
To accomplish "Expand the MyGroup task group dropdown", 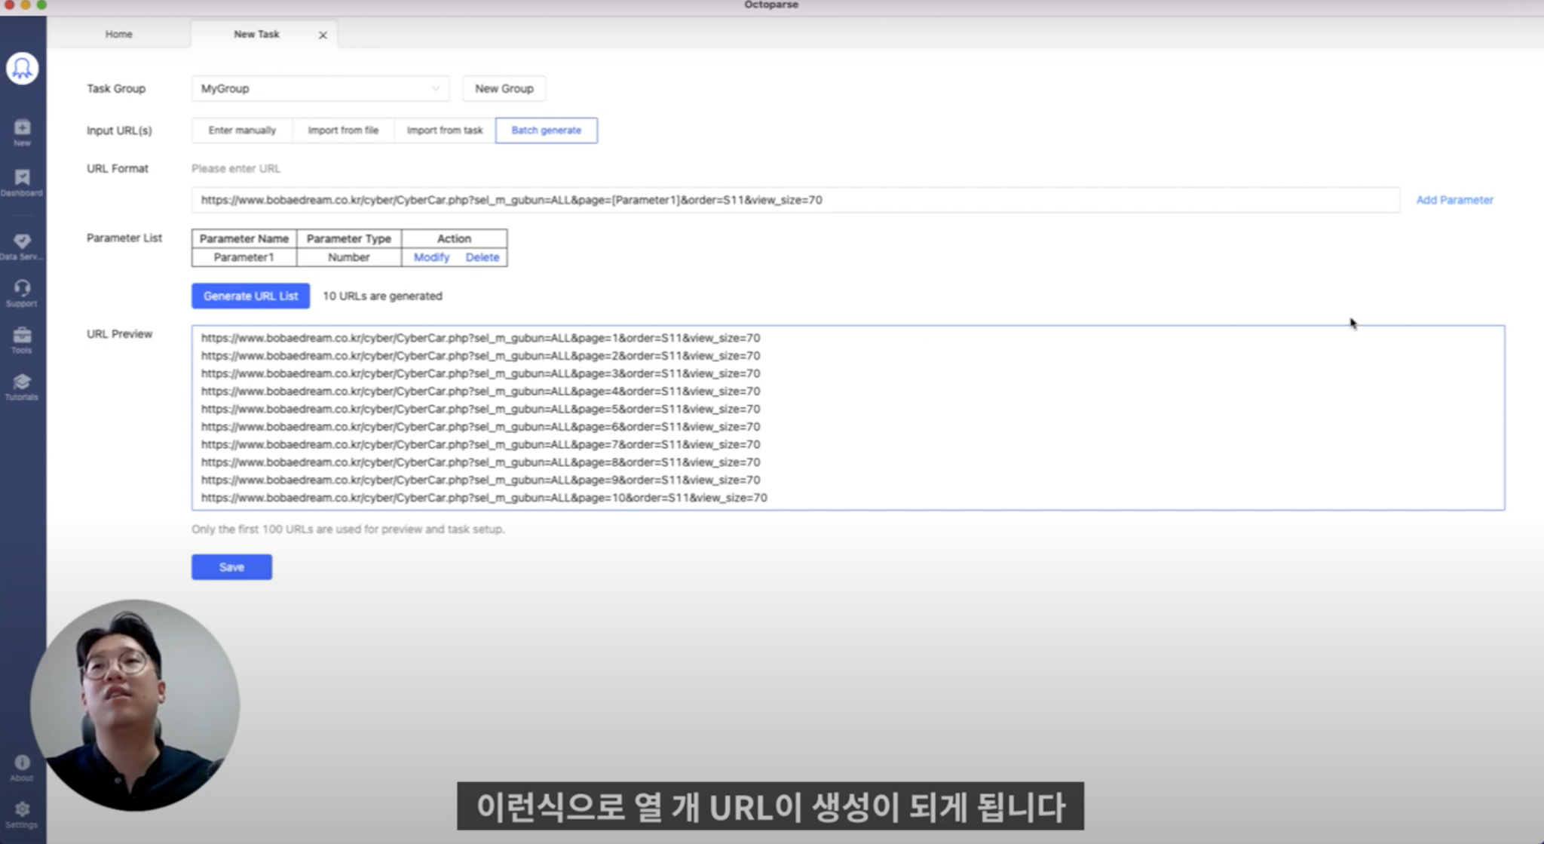I will 320,88.
